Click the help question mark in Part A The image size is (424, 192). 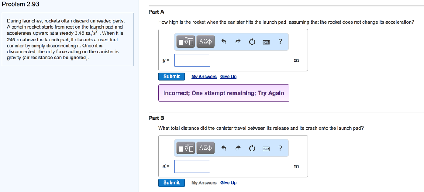point(280,41)
